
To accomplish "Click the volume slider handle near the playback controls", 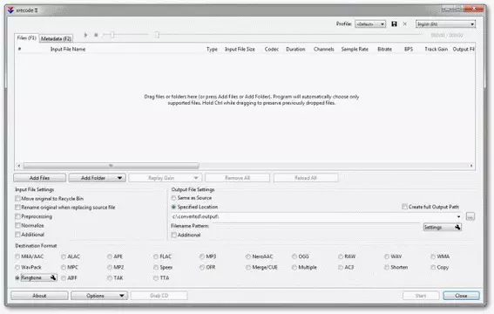I will [112, 35].
